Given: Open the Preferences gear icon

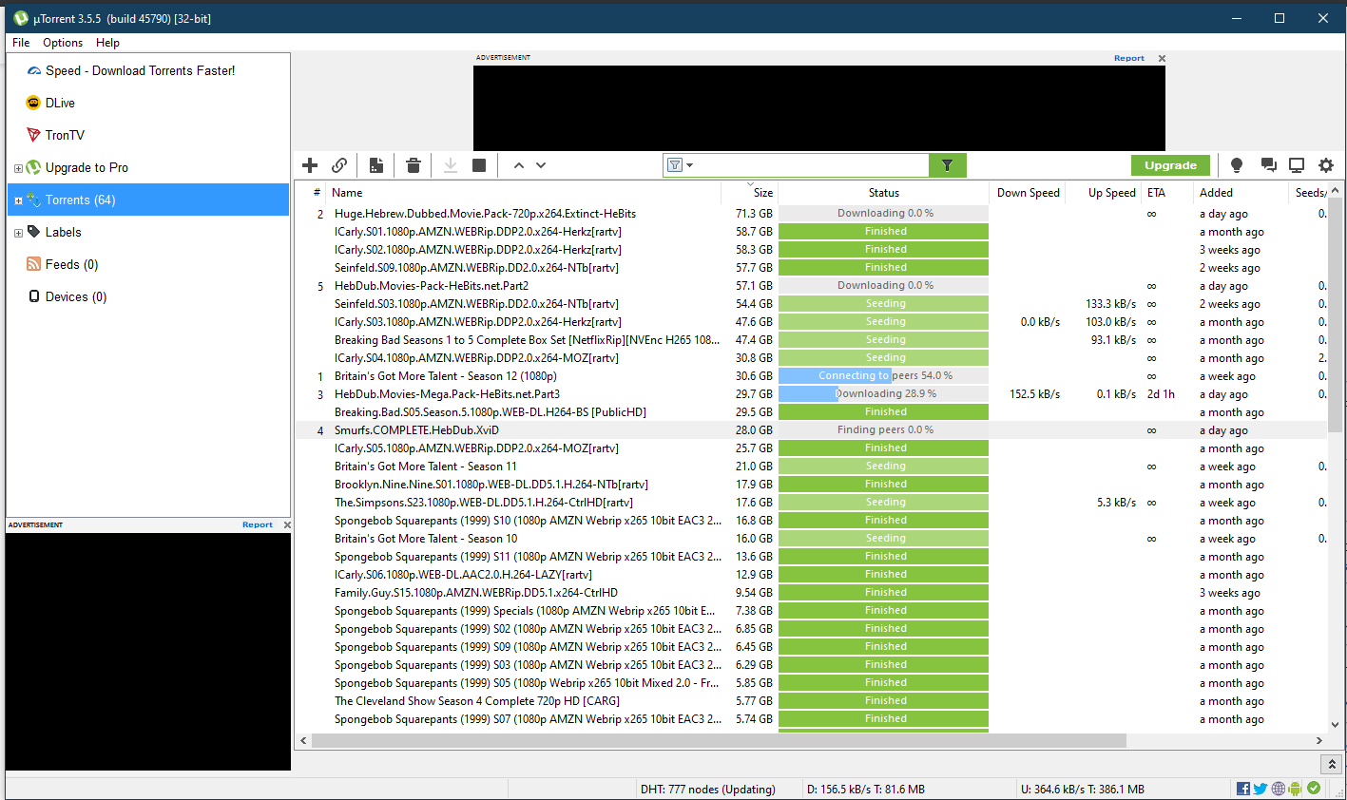Looking at the screenshot, I should [x=1326, y=165].
